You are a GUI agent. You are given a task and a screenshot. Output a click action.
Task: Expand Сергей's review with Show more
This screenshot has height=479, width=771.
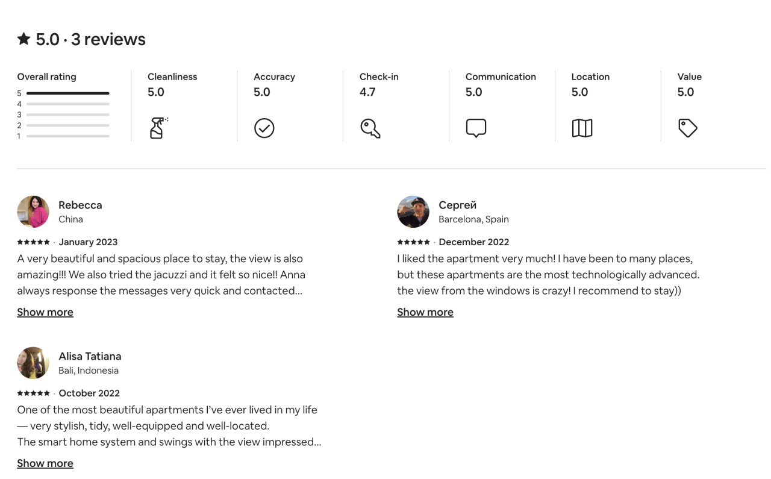(x=425, y=312)
